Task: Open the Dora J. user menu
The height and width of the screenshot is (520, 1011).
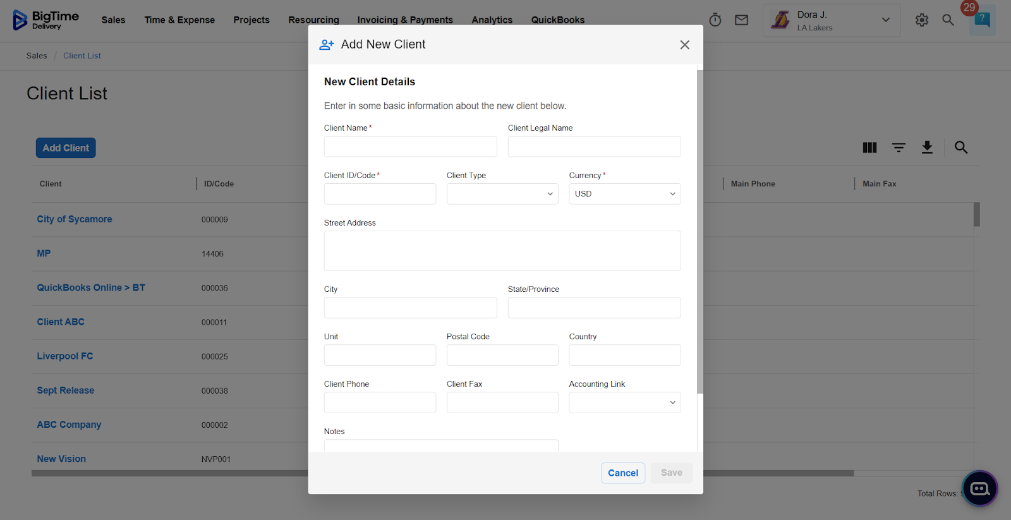Action: click(x=831, y=20)
